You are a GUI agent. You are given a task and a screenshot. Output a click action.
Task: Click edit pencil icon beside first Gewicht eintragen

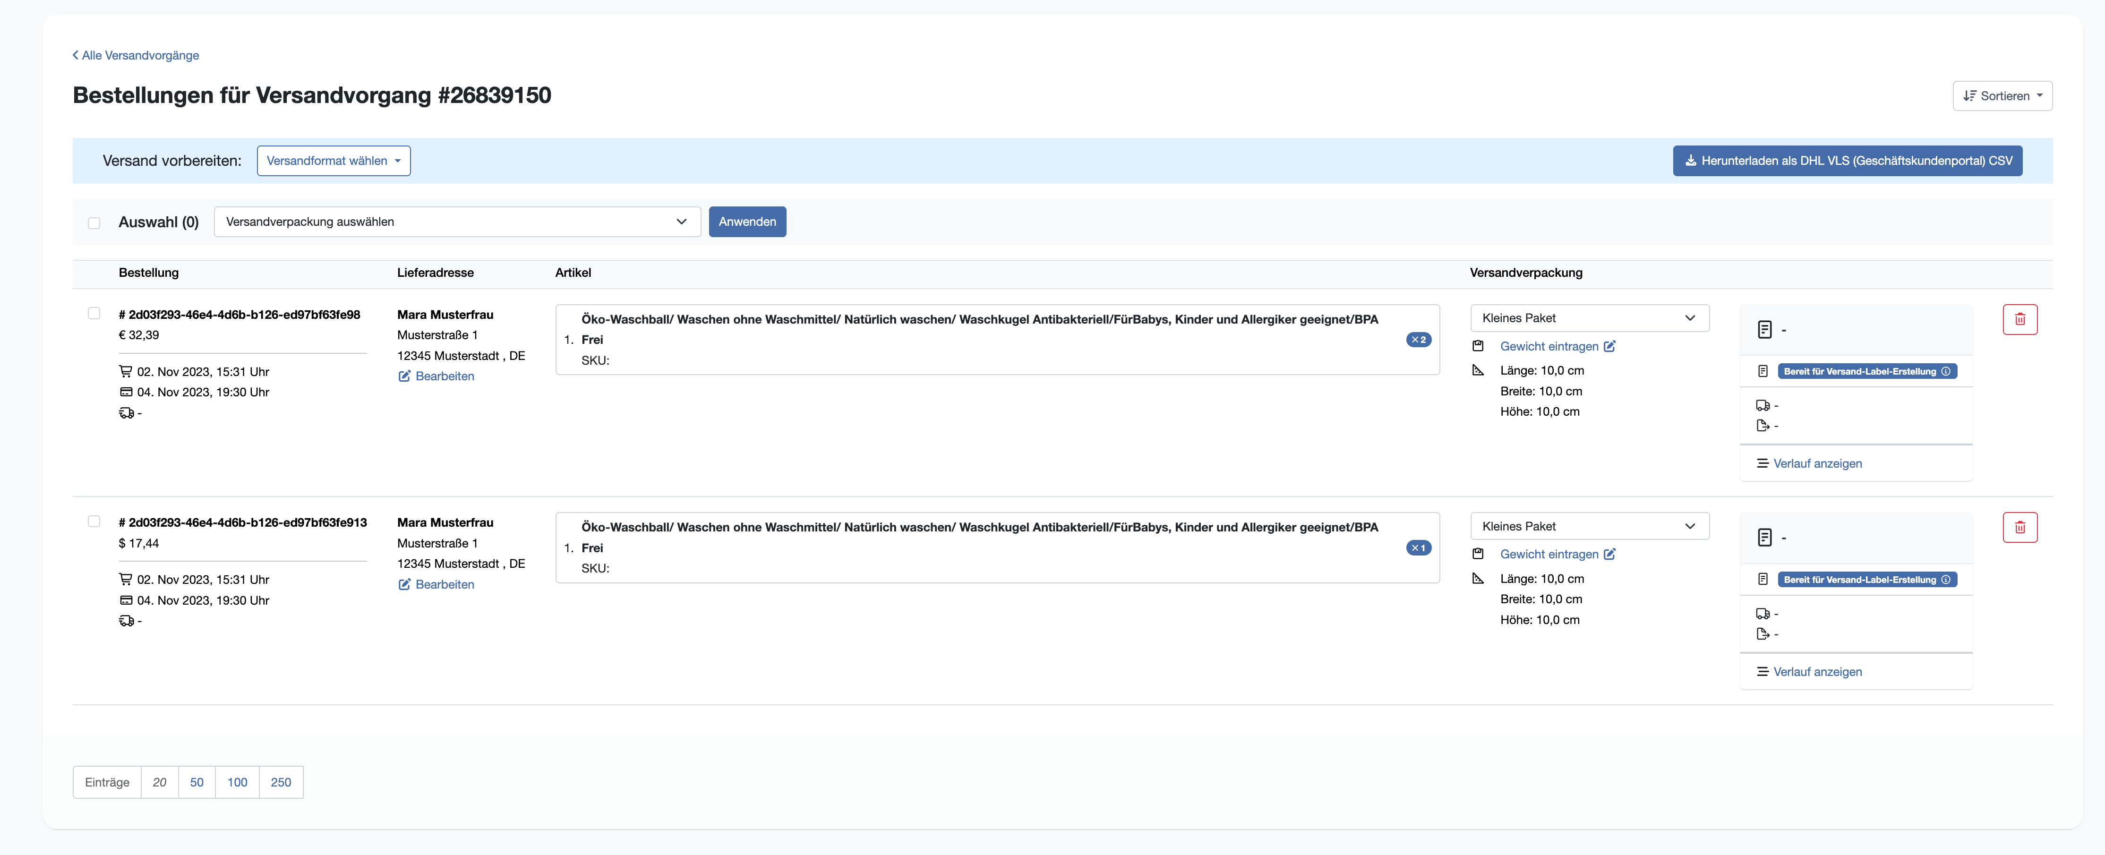pyautogui.click(x=1609, y=347)
